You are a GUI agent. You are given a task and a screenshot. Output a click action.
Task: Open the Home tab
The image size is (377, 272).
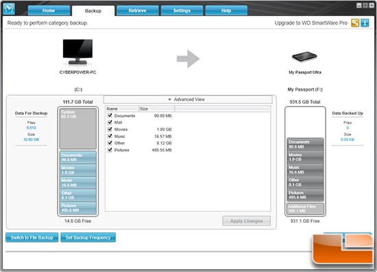point(49,10)
